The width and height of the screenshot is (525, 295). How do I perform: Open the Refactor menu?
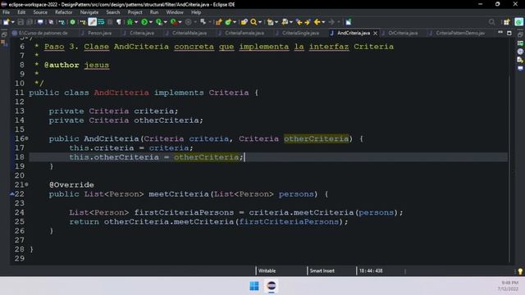pyautogui.click(x=64, y=12)
